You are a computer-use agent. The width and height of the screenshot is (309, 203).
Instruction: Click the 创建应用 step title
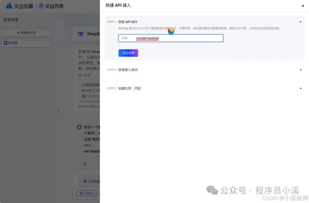click(x=124, y=88)
